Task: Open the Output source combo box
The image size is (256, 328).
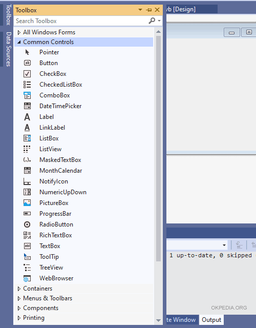Action: pyautogui.click(x=197, y=245)
